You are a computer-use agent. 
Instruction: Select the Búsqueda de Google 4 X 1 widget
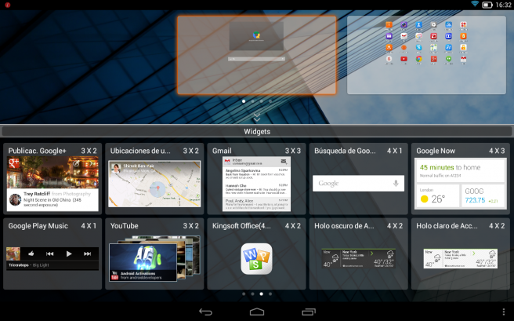point(358,179)
